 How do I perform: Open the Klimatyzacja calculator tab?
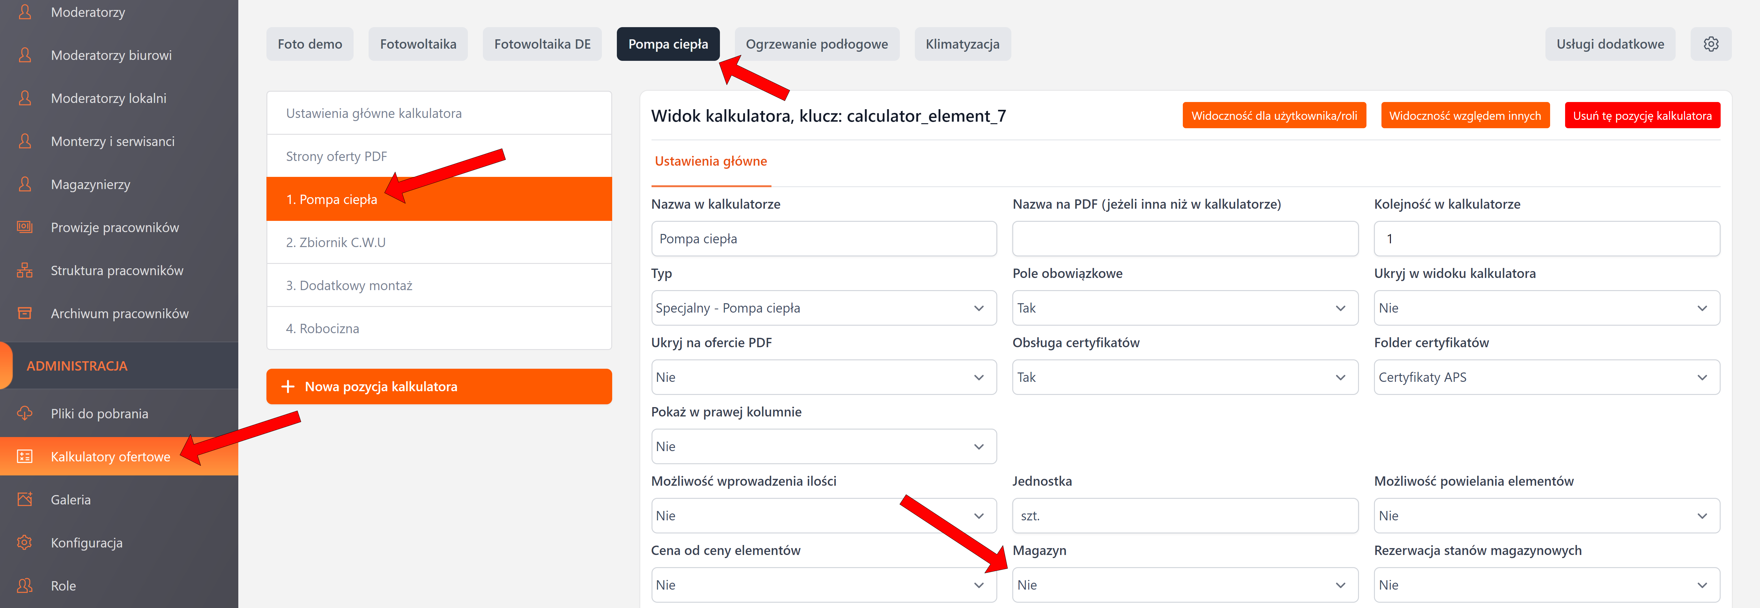tap(962, 44)
